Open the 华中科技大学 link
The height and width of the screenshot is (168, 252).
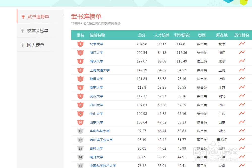coord(100,131)
